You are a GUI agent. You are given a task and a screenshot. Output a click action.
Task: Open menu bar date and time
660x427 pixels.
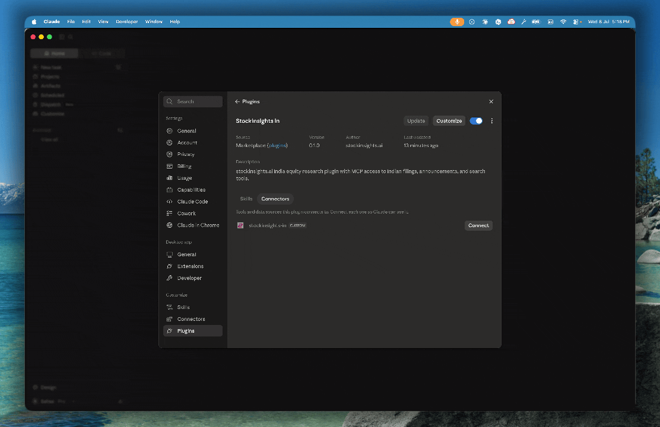point(608,22)
